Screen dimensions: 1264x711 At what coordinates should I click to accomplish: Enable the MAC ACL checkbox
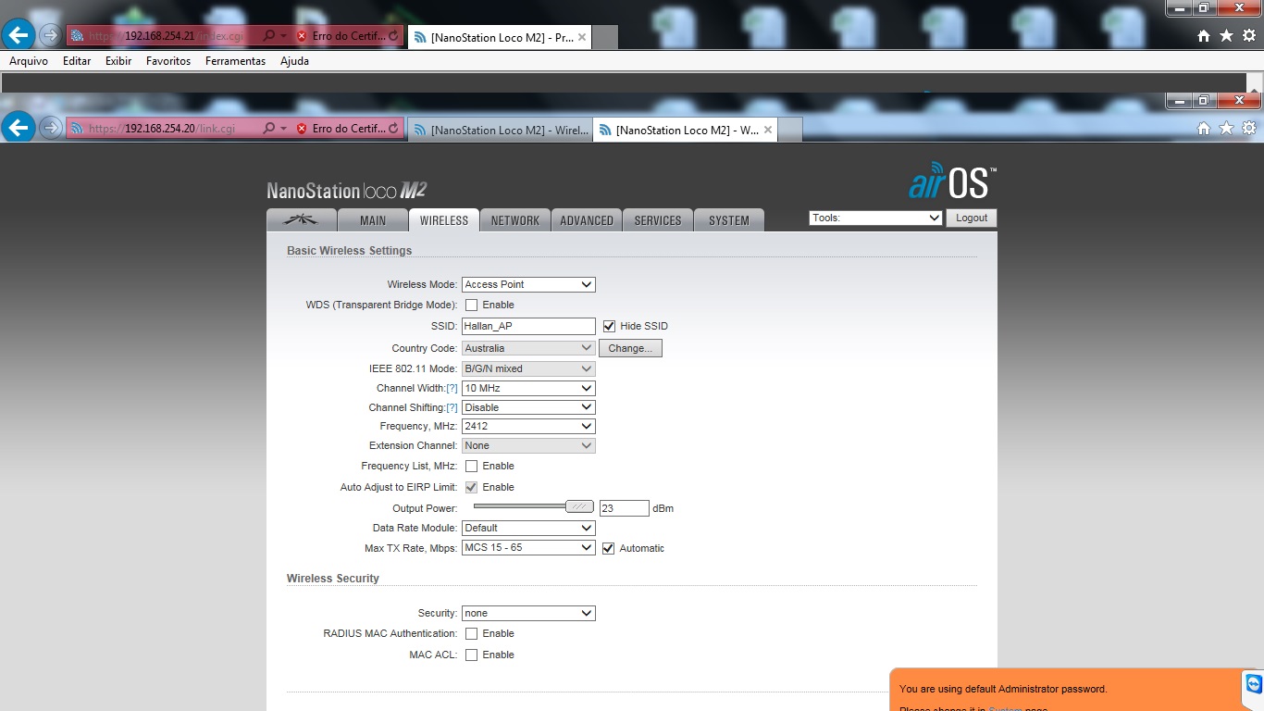[472, 655]
